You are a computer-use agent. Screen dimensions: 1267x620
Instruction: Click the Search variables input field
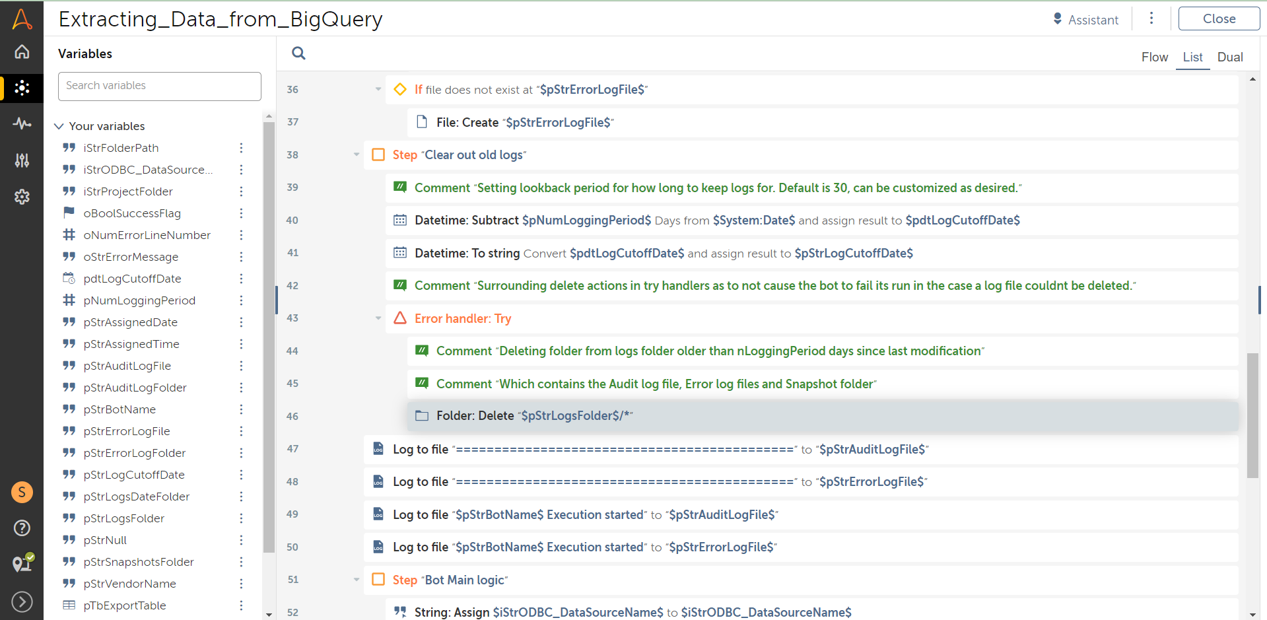point(160,86)
